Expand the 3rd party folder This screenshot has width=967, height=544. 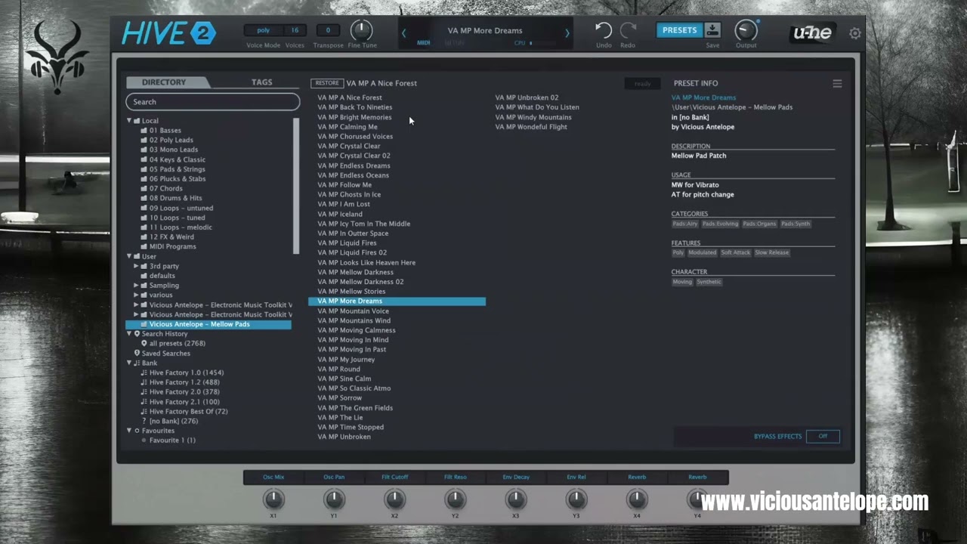pos(136,266)
